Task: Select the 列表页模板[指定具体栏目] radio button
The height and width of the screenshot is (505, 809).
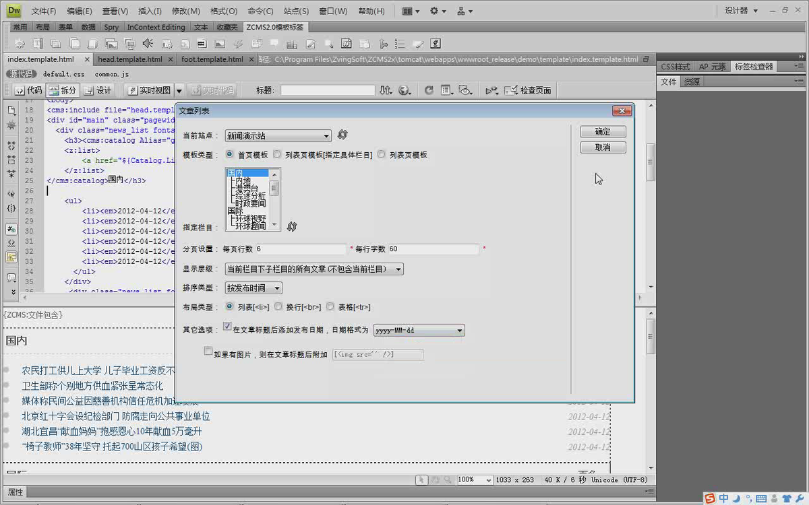Action: pos(277,154)
